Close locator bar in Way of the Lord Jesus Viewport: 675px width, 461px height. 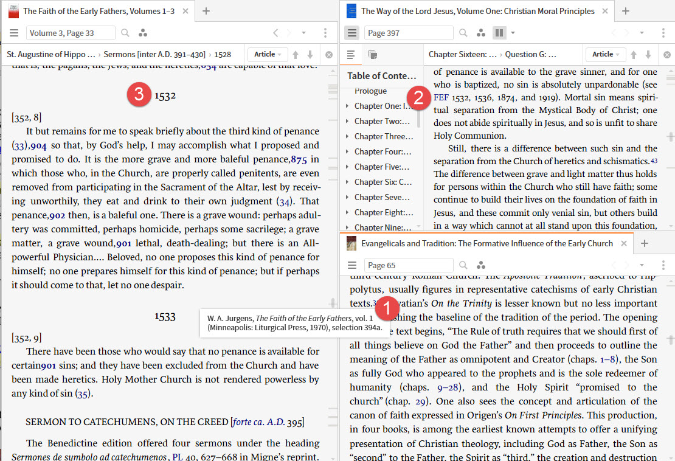pos(667,55)
